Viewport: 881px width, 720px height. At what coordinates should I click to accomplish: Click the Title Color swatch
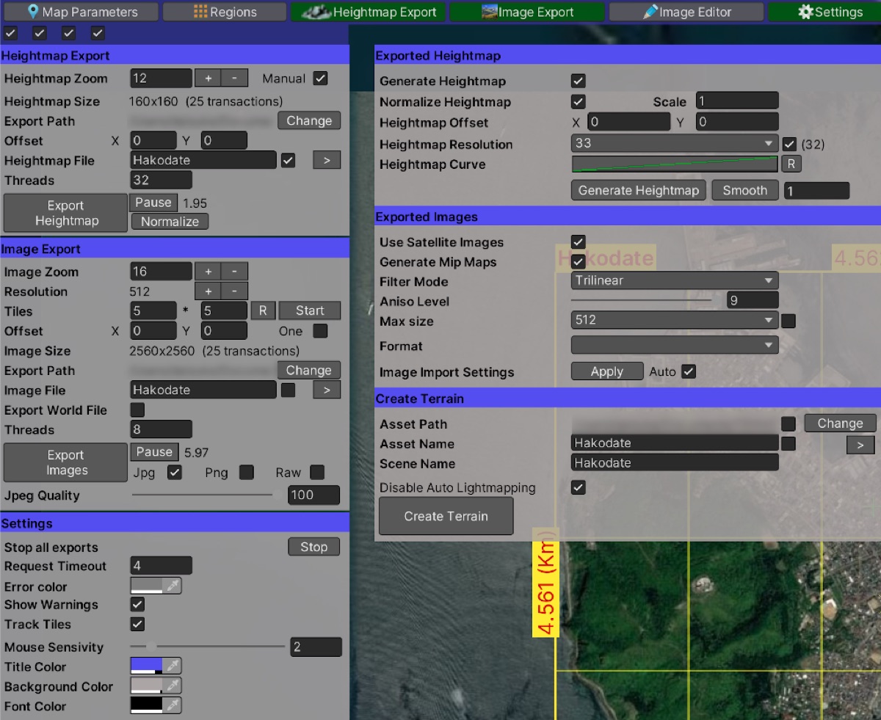pyautogui.click(x=146, y=666)
